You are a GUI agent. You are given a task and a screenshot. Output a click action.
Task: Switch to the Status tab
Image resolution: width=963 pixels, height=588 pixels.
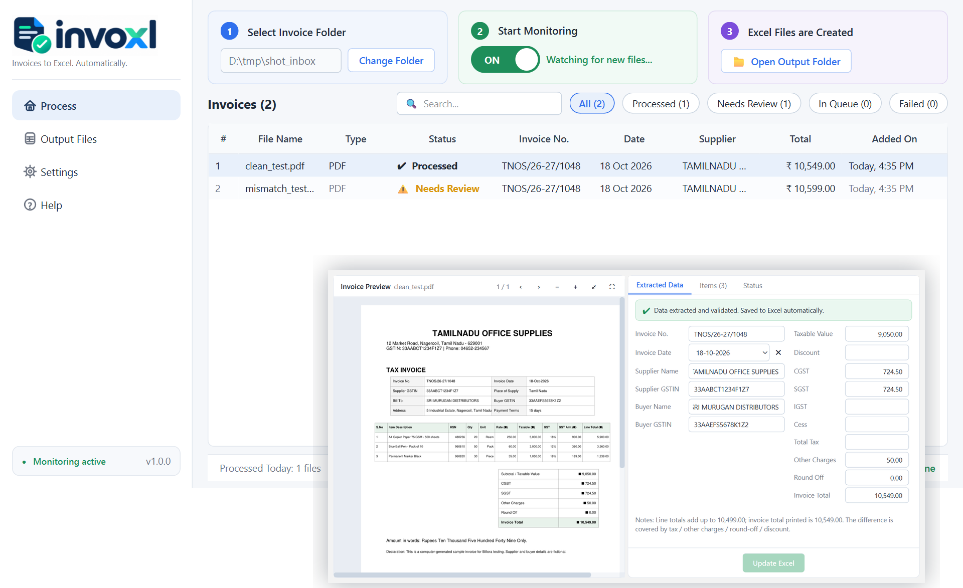[752, 286]
